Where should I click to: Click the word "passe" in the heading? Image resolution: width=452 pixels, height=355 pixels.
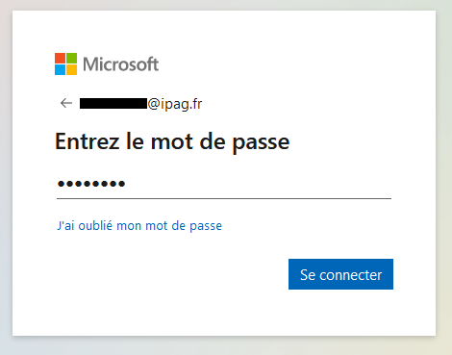261,143
